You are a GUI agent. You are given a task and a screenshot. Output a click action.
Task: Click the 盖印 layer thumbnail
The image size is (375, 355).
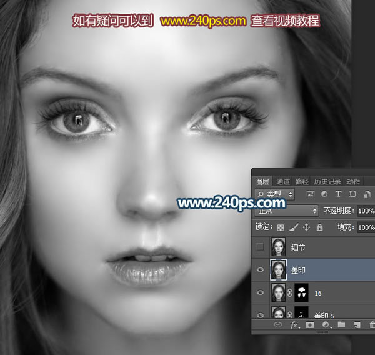point(278,269)
